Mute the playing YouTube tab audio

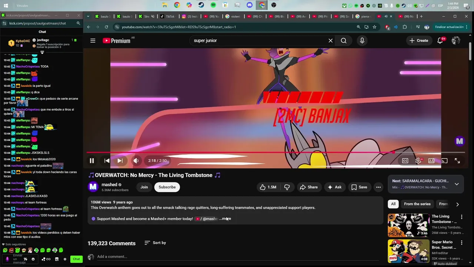click(386, 16)
